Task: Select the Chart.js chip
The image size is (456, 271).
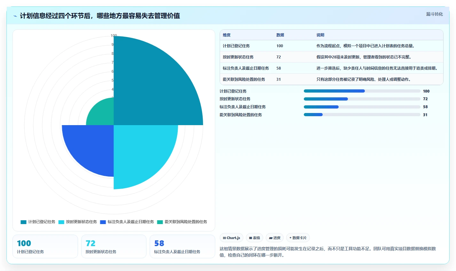Action: (x=232, y=238)
